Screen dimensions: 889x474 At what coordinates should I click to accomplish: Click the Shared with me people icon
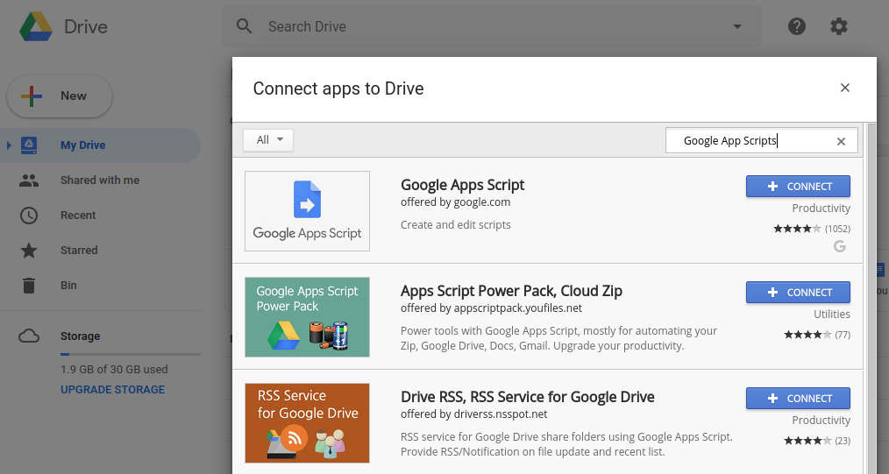click(x=29, y=180)
